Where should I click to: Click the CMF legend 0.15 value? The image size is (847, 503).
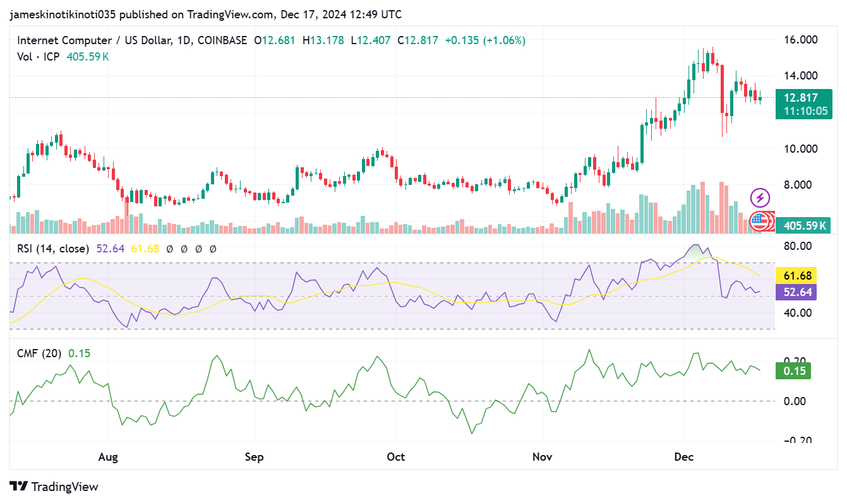tap(79, 353)
